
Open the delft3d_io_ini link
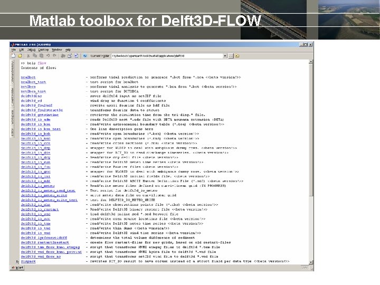click(x=36, y=176)
